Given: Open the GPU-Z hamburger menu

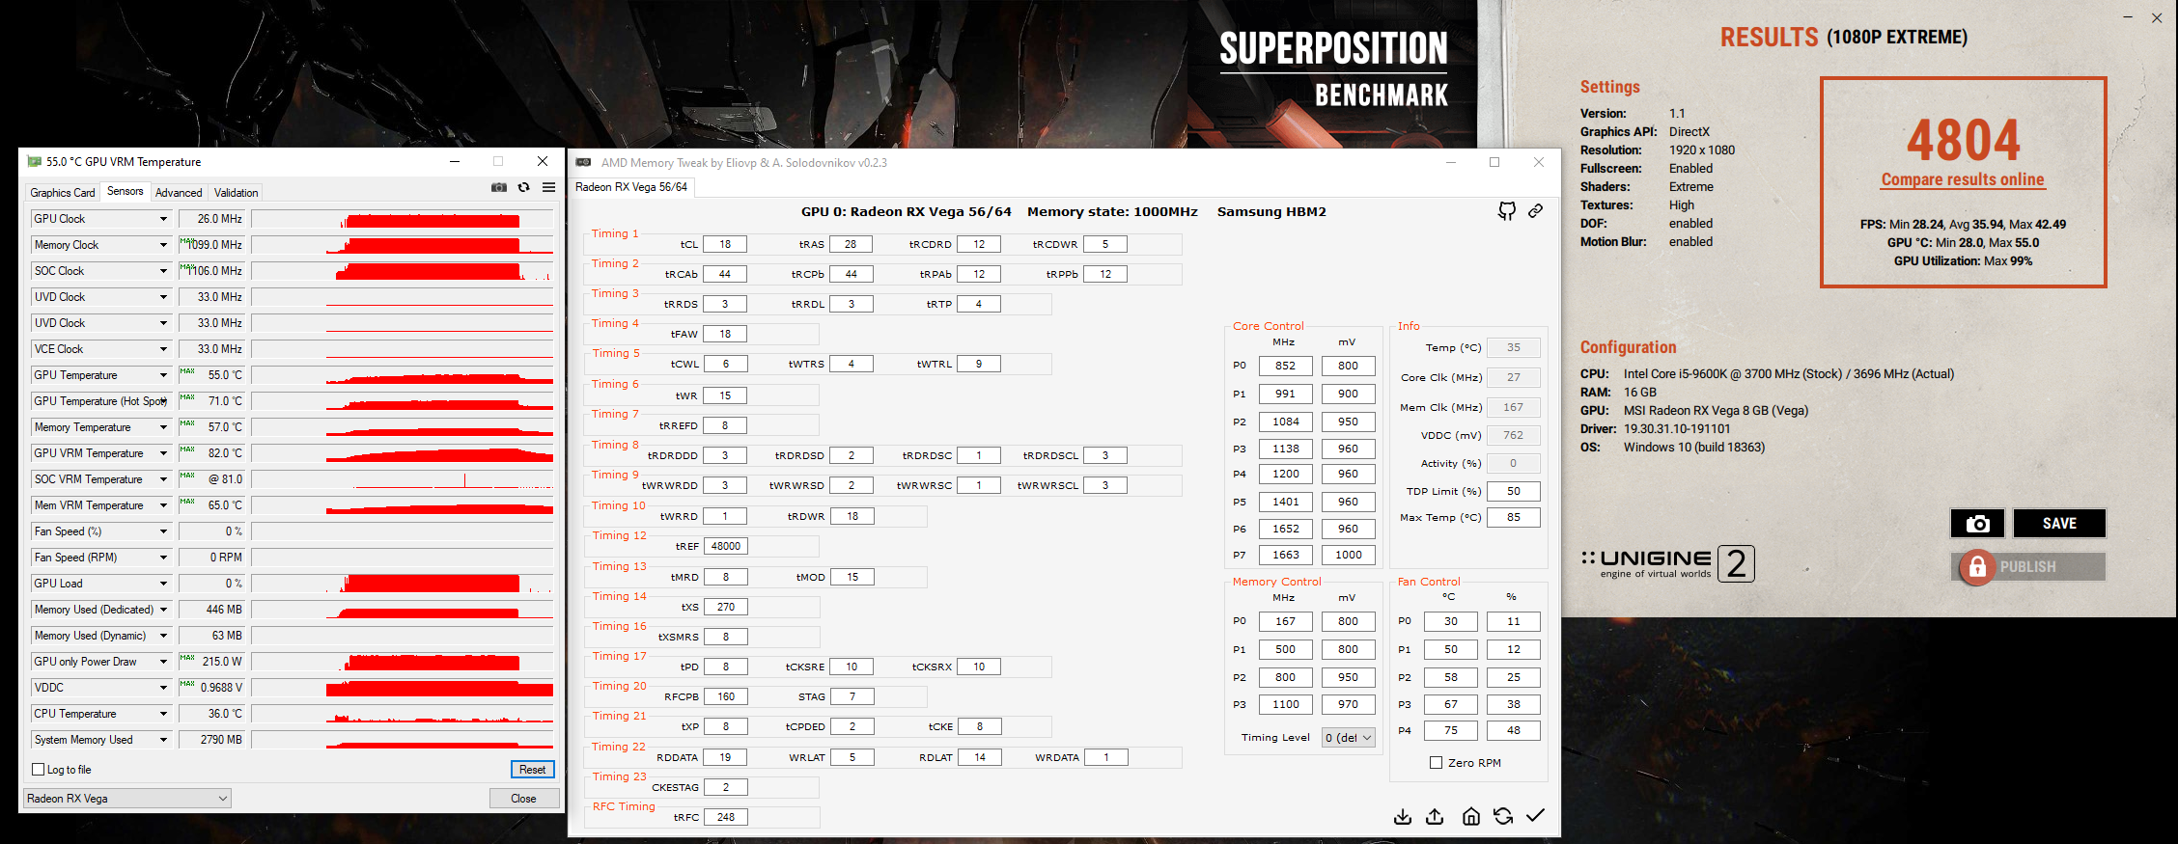Looking at the screenshot, I should coord(548,187).
